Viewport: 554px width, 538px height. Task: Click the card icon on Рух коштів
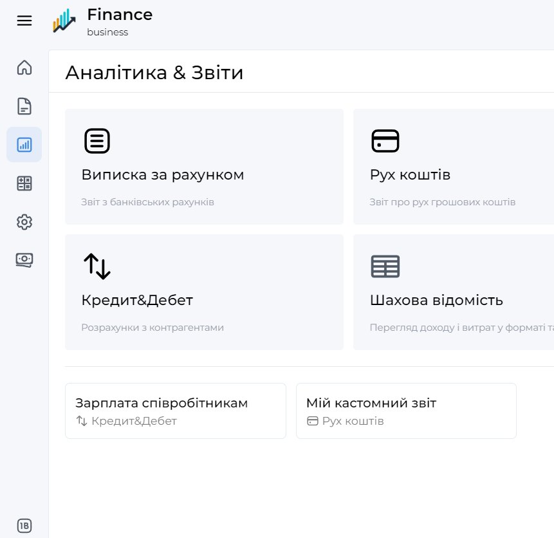(385, 141)
